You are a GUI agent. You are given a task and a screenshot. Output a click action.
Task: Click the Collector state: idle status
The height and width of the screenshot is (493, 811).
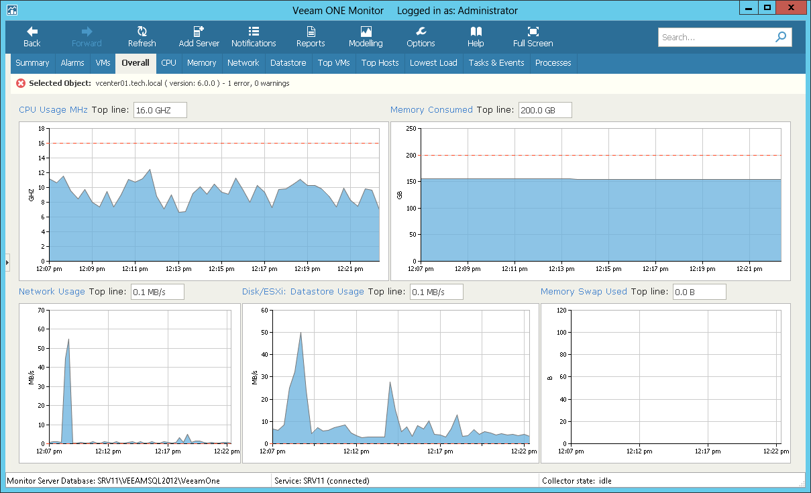pyautogui.click(x=578, y=481)
